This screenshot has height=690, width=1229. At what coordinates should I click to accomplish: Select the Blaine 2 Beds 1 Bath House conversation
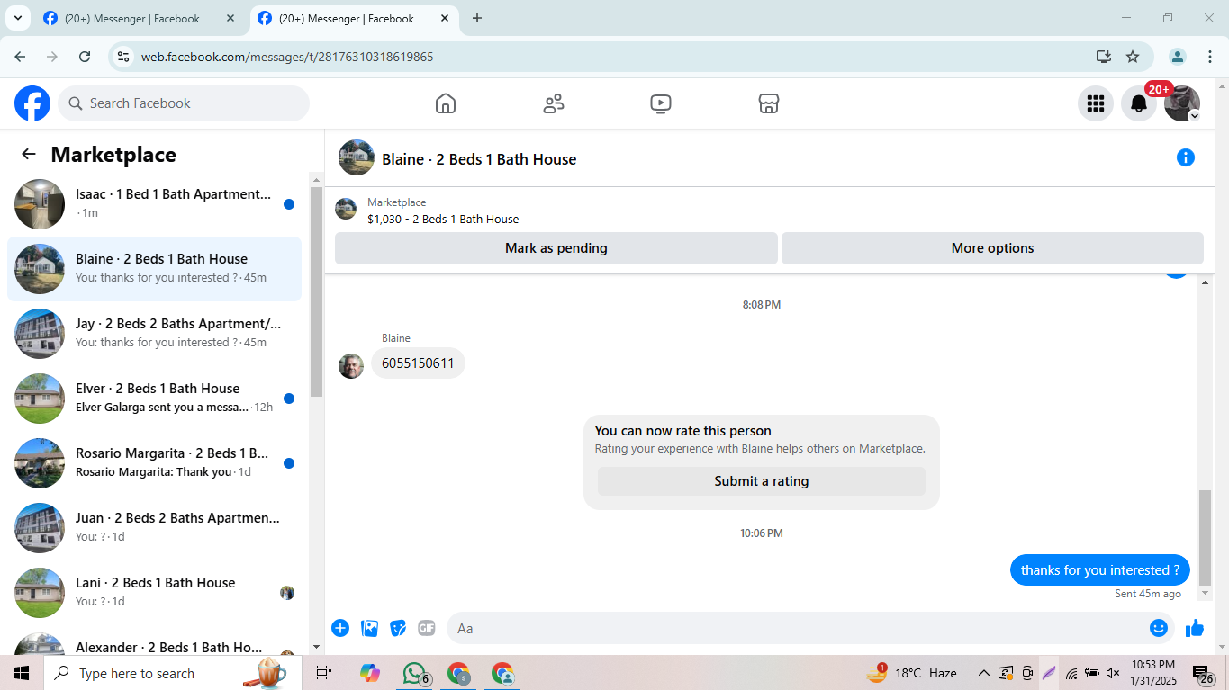pos(155,269)
